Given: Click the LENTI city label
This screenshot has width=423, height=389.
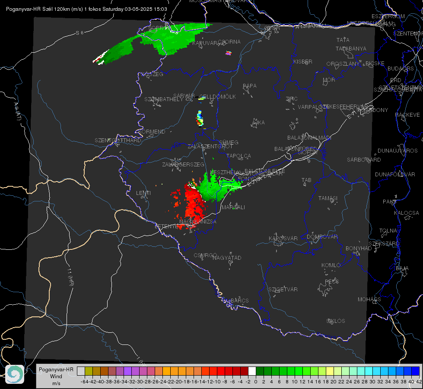Looking at the screenshot, I should tap(143, 193).
